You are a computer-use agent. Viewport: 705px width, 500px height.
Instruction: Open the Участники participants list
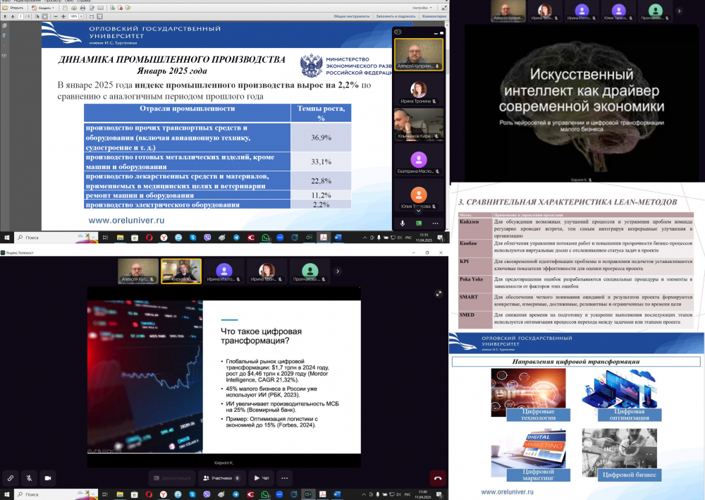[x=221, y=477]
